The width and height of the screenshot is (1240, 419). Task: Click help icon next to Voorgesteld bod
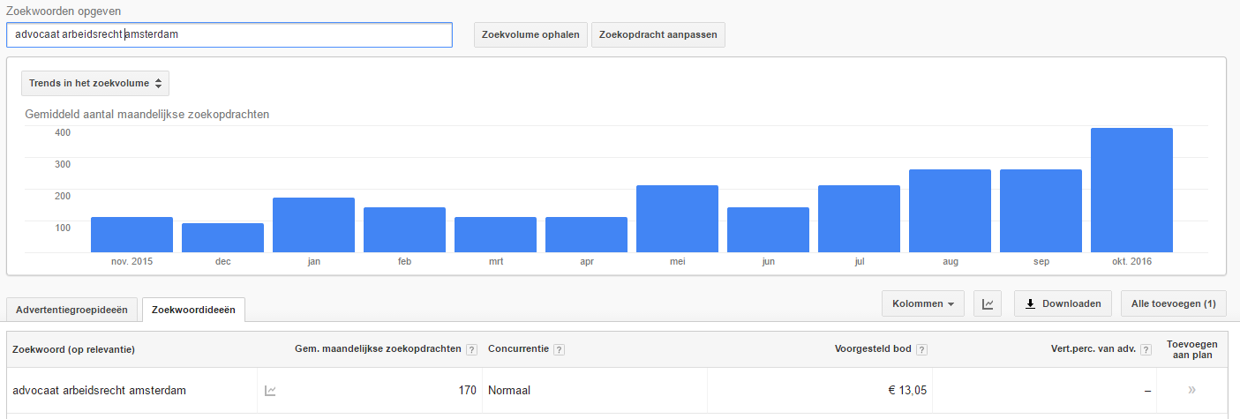coord(921,349)
